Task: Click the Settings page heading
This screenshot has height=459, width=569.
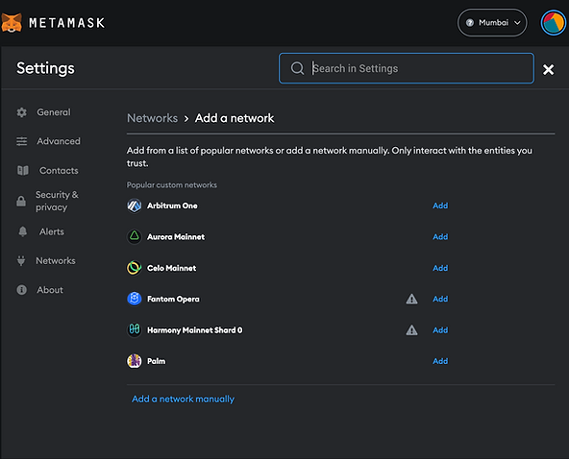Action: tap(45, 68)
